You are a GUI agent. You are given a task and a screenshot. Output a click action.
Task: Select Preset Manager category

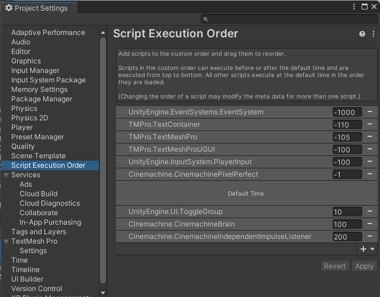tap(37, 137)
